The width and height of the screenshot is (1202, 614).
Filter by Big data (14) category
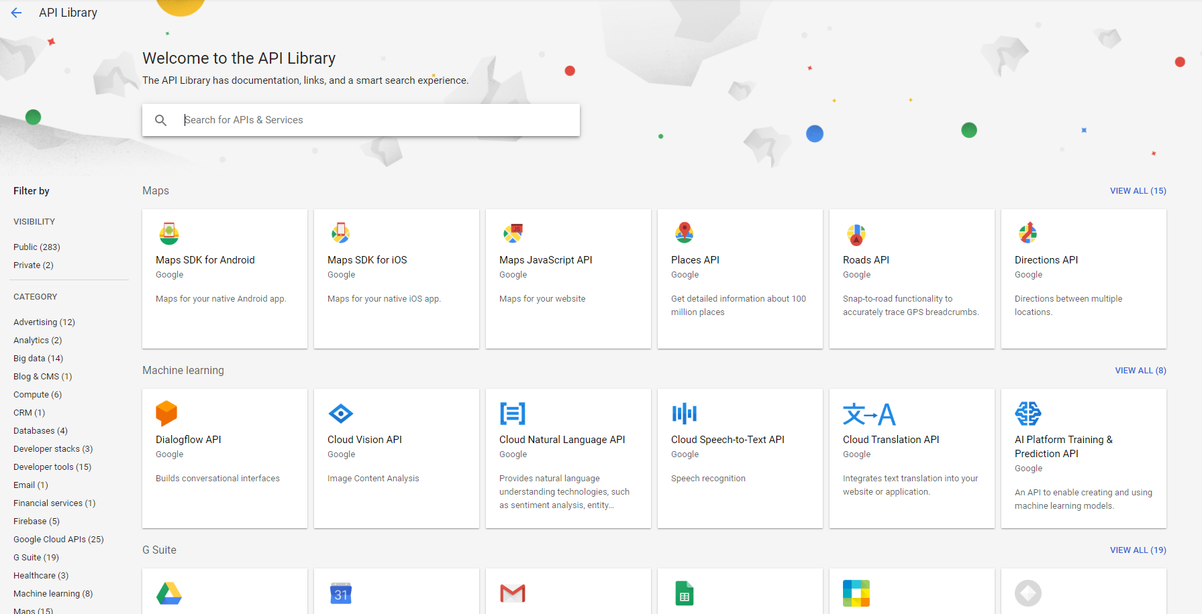pos(38,359)
